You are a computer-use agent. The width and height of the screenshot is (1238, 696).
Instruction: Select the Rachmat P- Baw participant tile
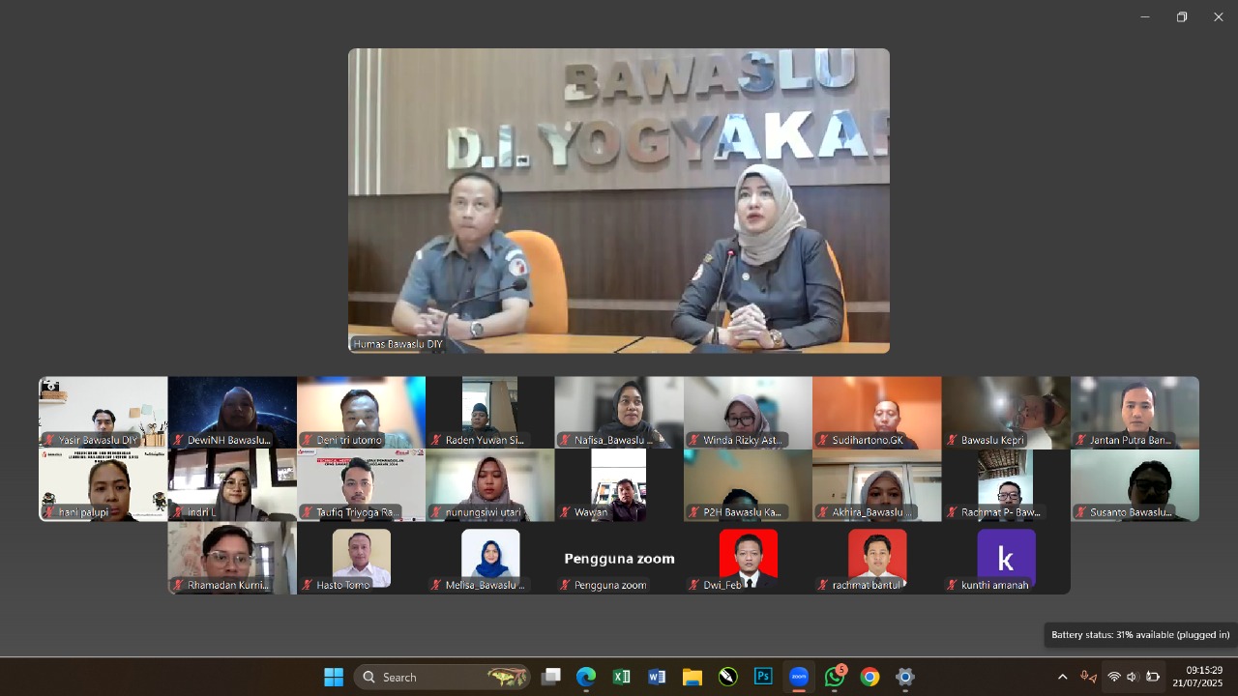click(x=1006, y=485)
